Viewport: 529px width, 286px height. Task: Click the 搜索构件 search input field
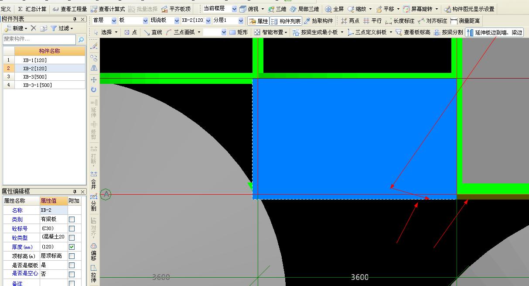tap(39, 39)
